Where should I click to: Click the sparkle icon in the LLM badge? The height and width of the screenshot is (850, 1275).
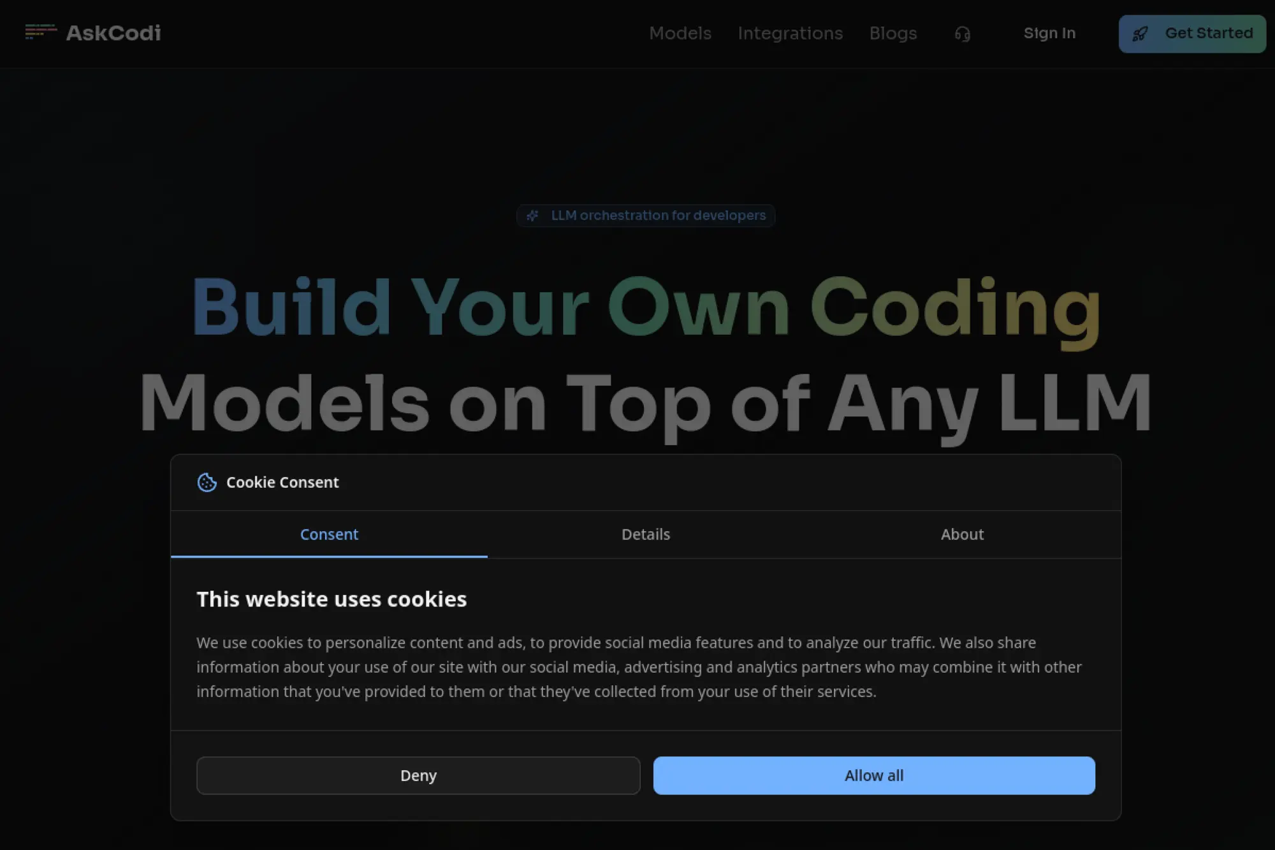[532, 216]
